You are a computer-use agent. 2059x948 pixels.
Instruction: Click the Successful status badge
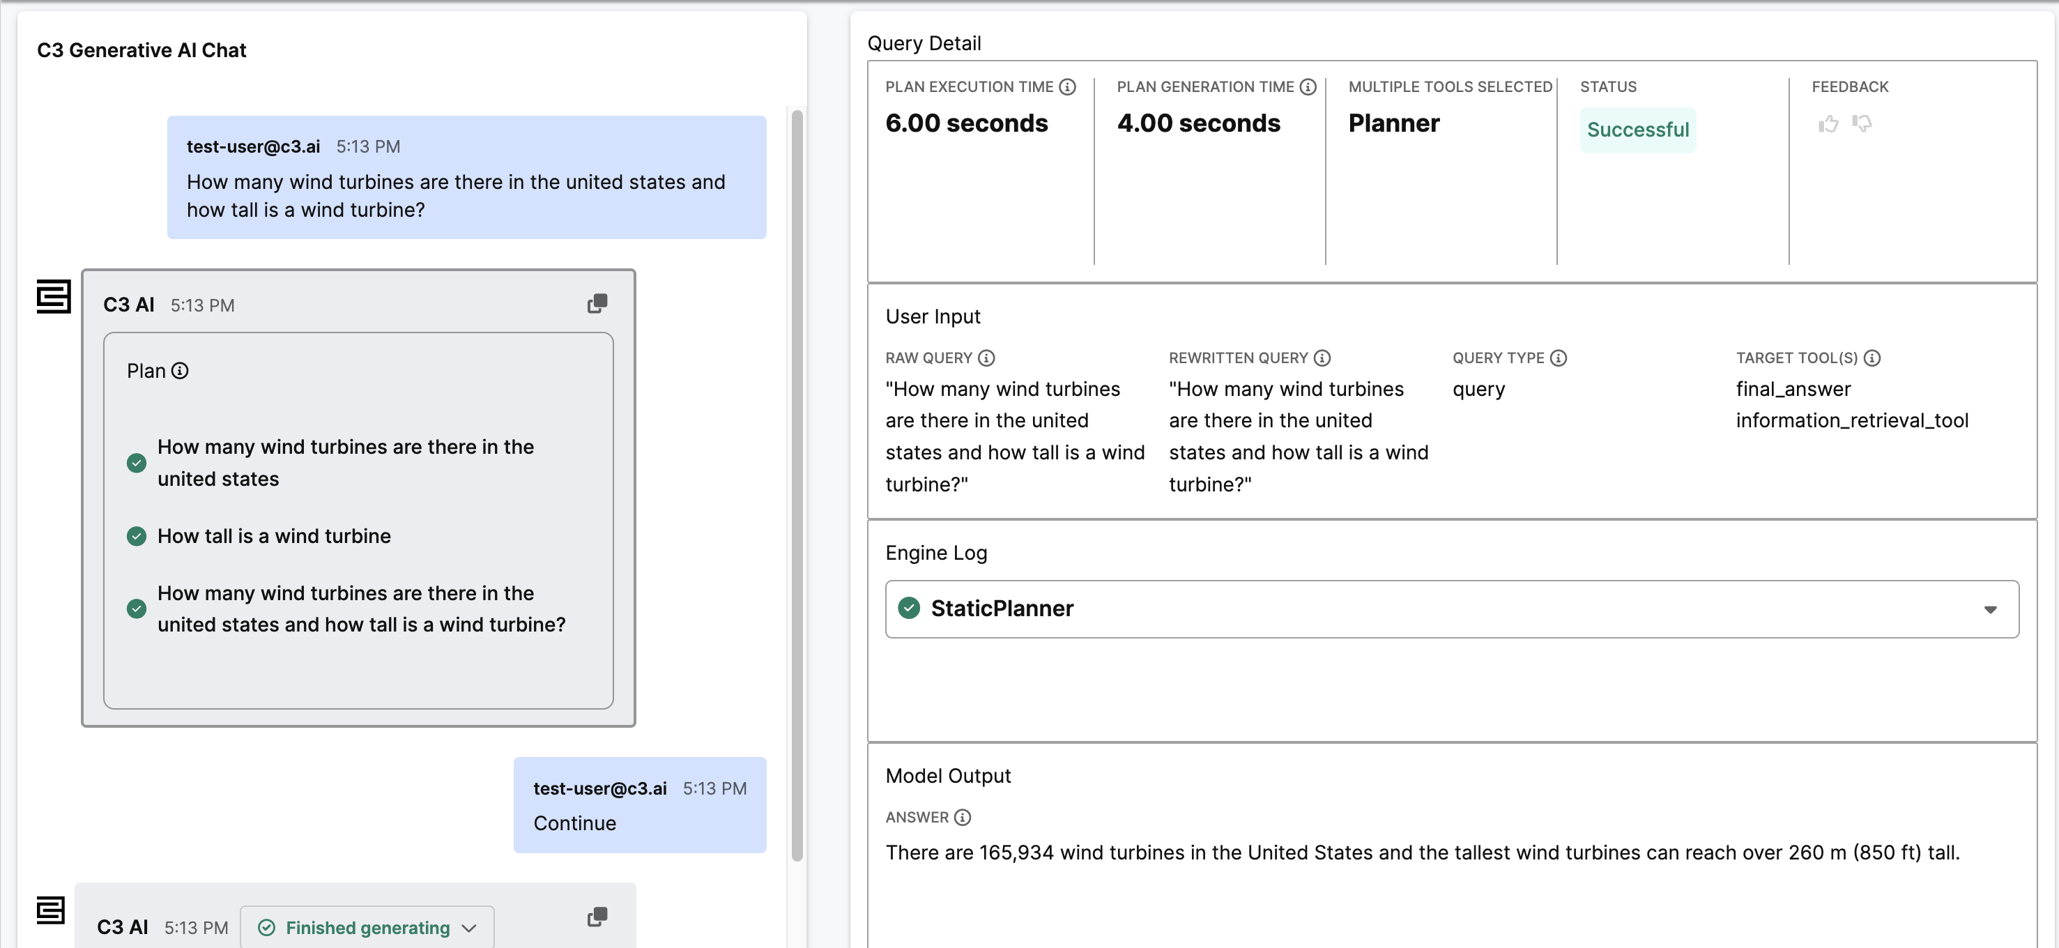pos(1637,130)
